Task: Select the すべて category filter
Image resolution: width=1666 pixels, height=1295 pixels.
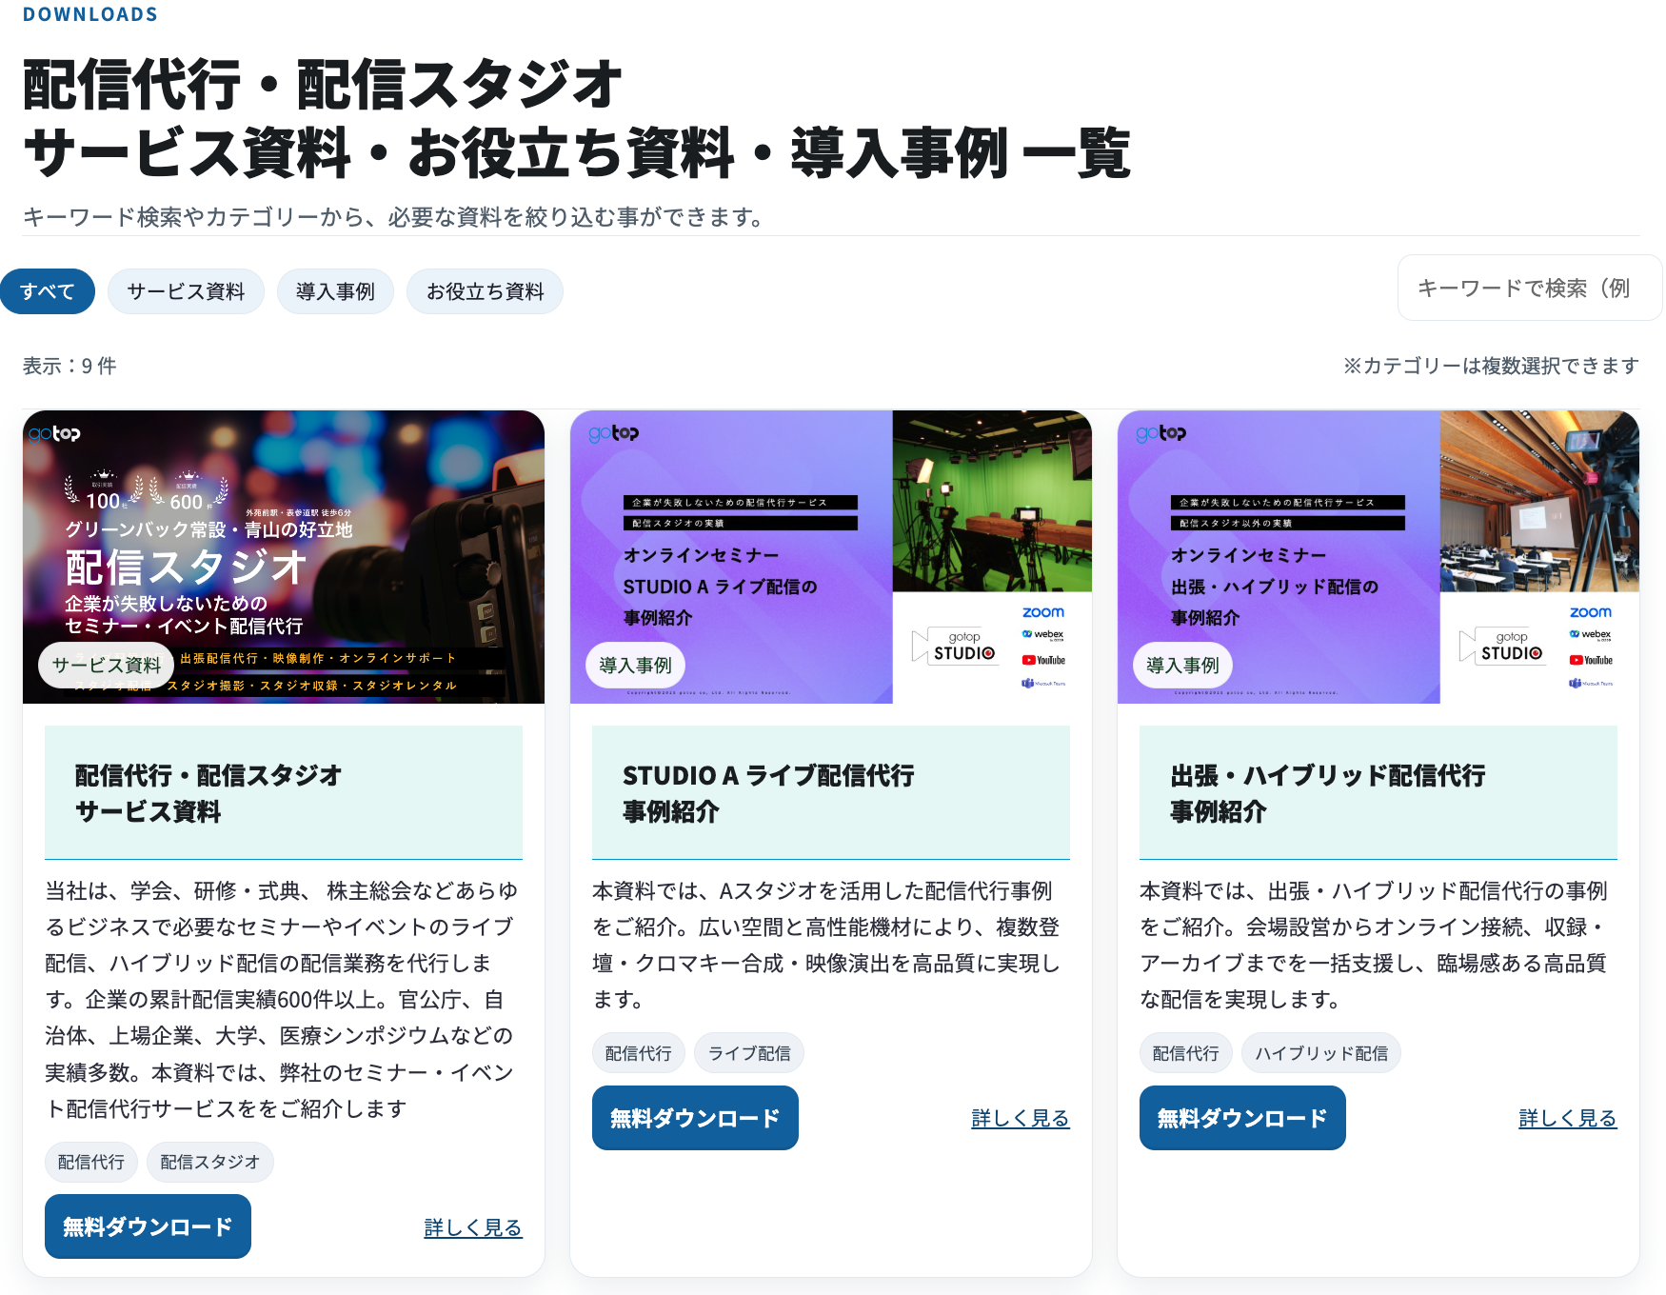Action: [48, 291]
